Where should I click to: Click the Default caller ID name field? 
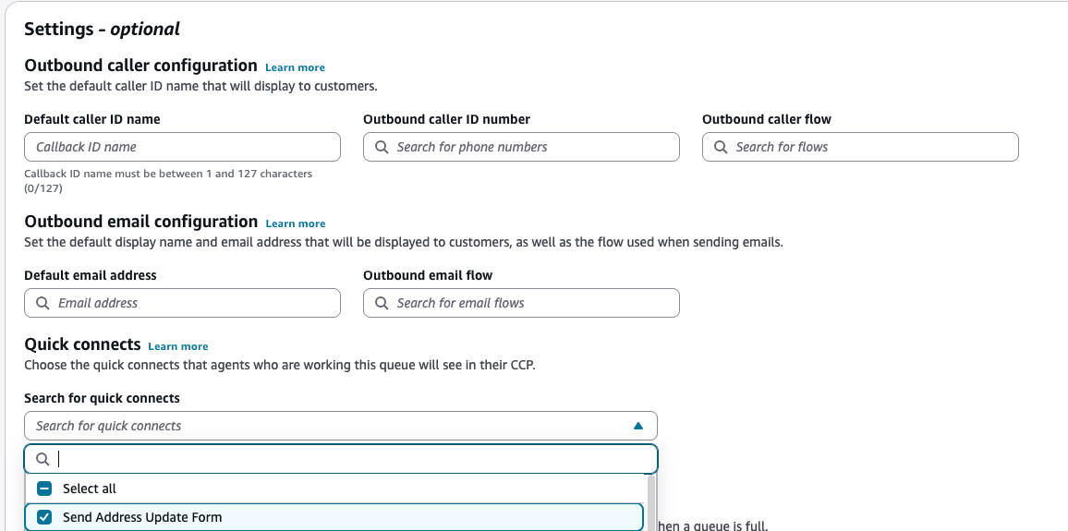point(182,147)
